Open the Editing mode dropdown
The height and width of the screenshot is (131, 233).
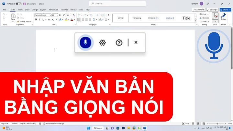(x=213, y=10)
